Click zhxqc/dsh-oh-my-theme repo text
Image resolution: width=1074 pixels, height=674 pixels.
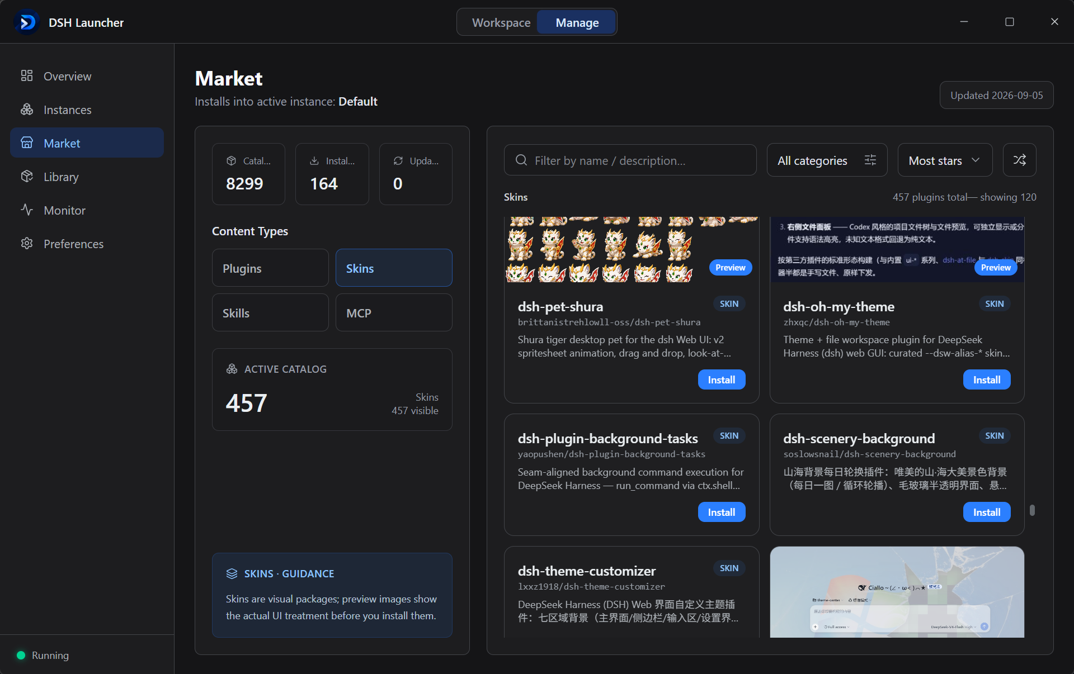tap(836, 322)
